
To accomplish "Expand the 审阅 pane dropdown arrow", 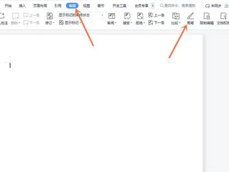I will [115, 23].
